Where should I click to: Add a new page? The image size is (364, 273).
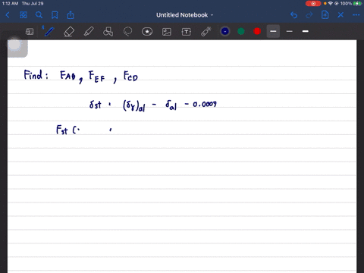tap(325, 15)
